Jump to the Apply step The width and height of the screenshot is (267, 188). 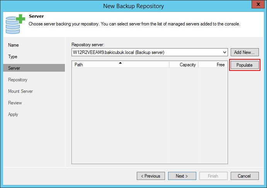tap(13, 114)
